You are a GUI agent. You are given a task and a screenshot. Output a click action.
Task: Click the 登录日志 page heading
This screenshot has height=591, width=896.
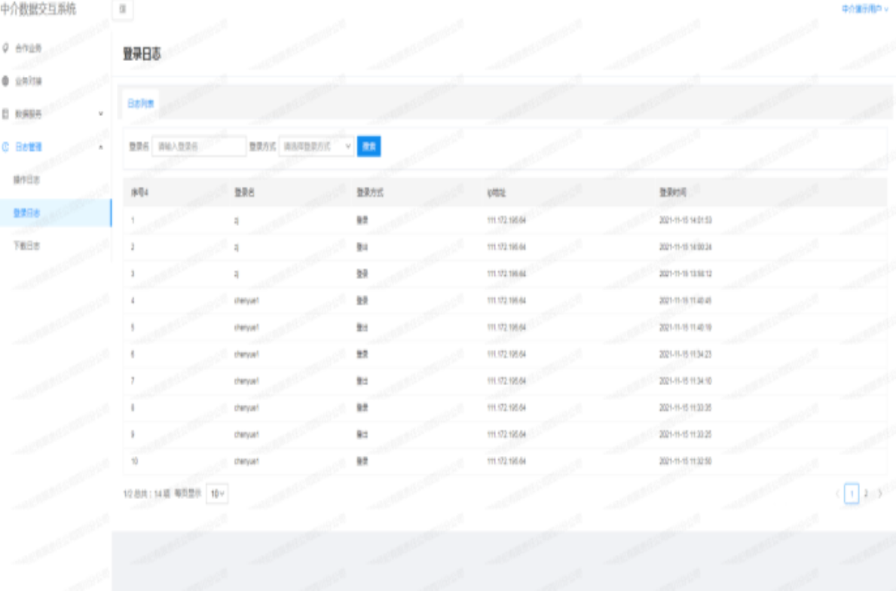(142, 54)
